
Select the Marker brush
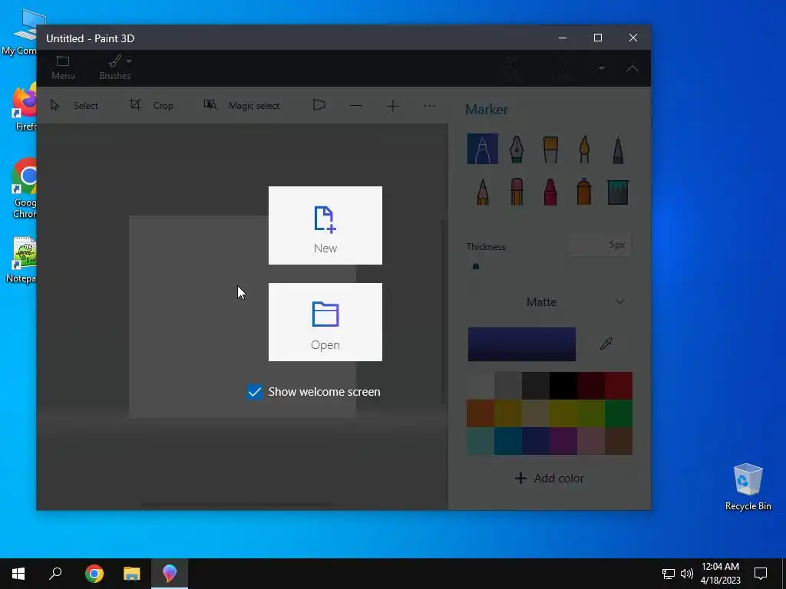click(482, 149)
